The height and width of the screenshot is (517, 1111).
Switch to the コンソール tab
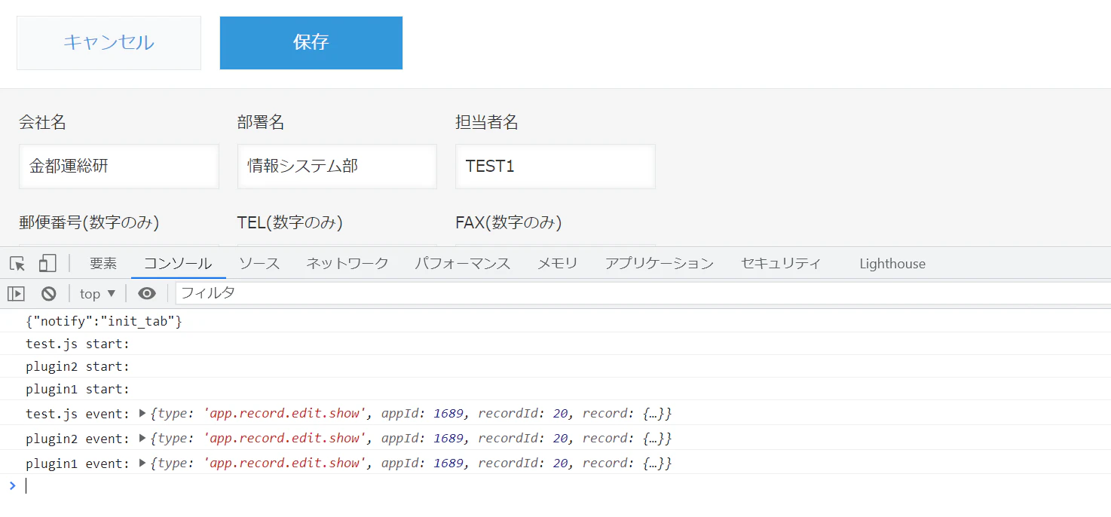coord(178,263)
